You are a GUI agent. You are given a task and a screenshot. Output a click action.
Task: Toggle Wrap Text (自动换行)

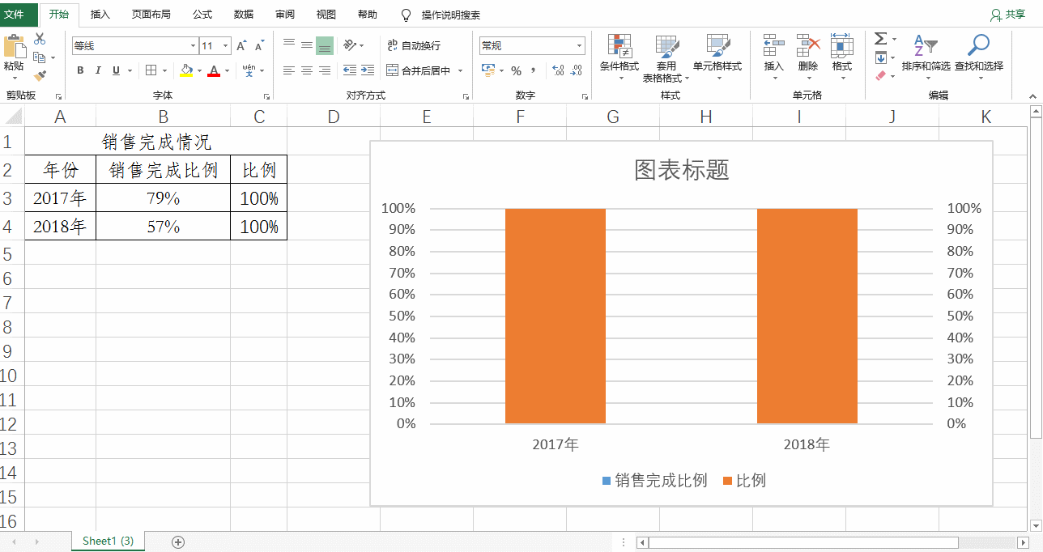click(414, 45)
